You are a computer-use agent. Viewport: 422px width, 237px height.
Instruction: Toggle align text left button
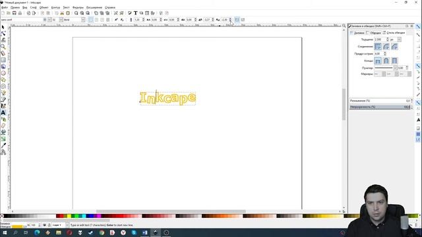point(91,20)
